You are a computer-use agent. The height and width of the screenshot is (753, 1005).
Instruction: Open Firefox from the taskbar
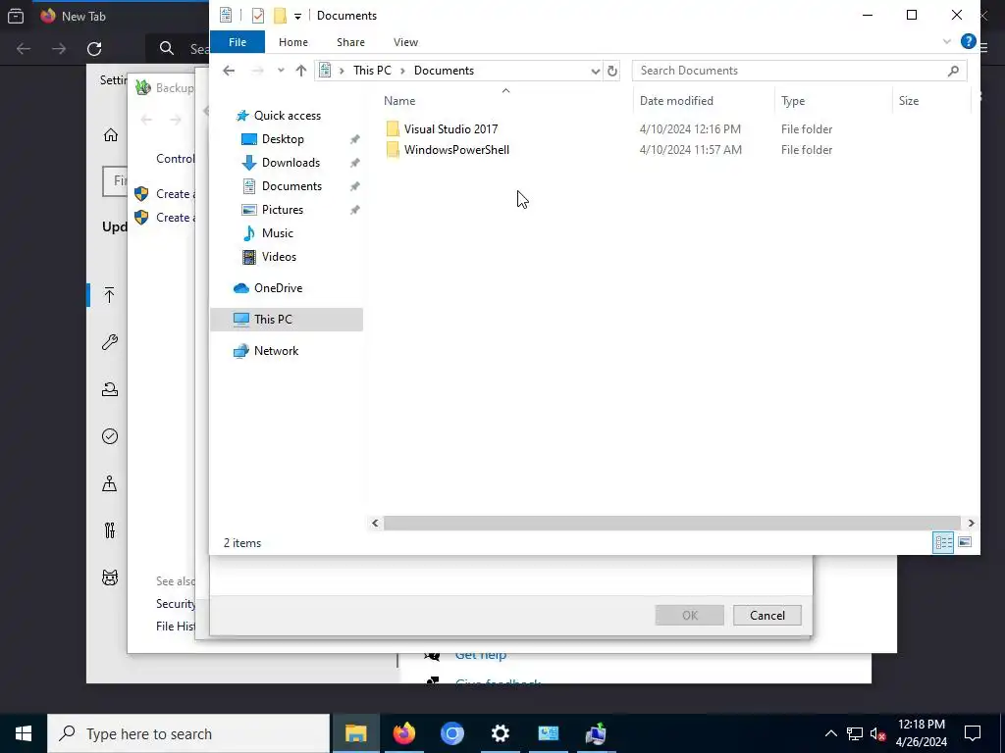403,733
